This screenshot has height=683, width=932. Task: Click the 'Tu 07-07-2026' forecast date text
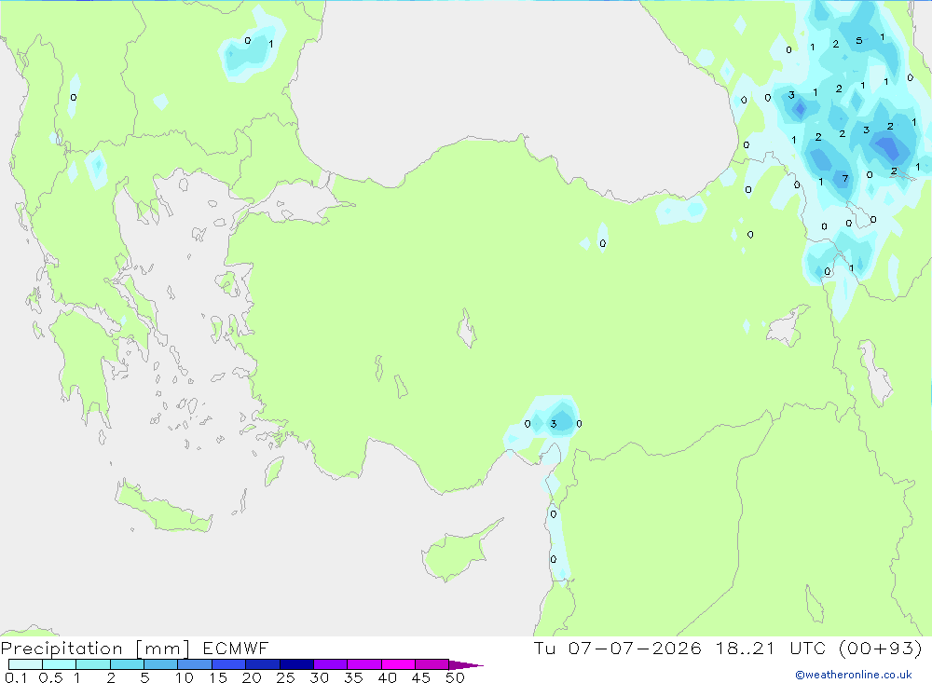(618, 648)
